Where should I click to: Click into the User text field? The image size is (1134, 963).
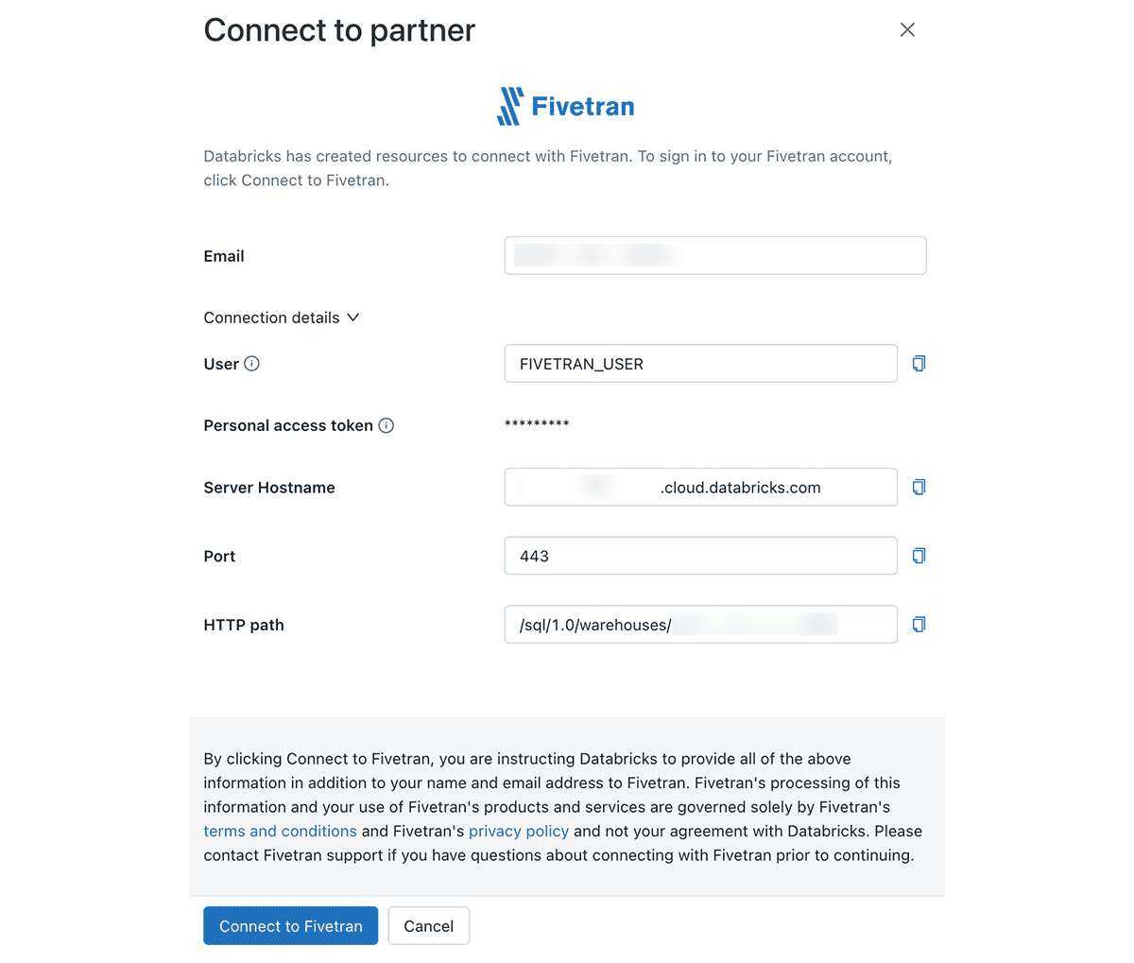click(x=700, y=364)
